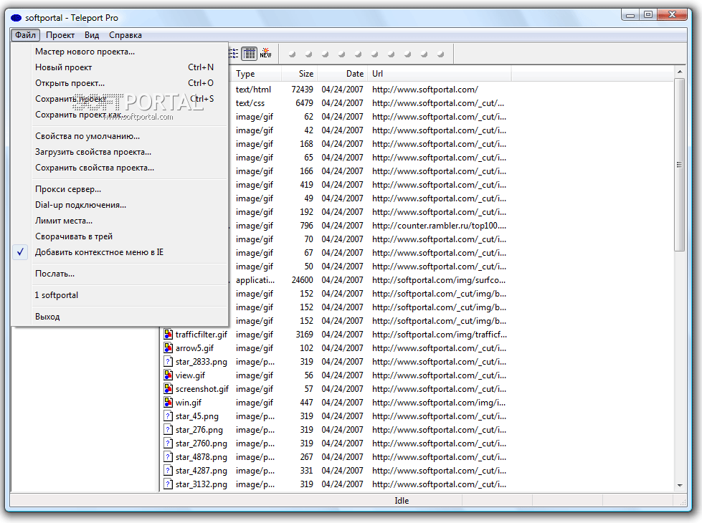Click the file list scrollbar up arrow
This screenshot has width=702, height=523.
click(x=680, y=72)
